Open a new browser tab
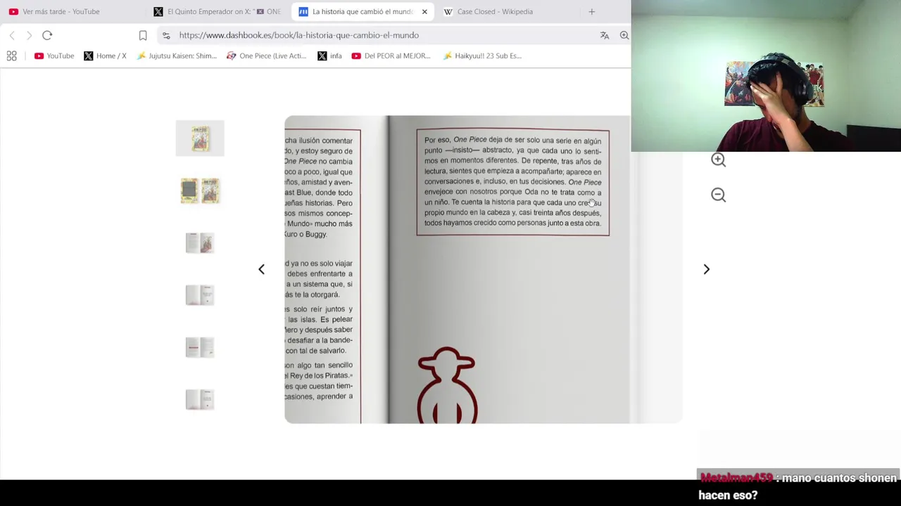 point(591,11)
